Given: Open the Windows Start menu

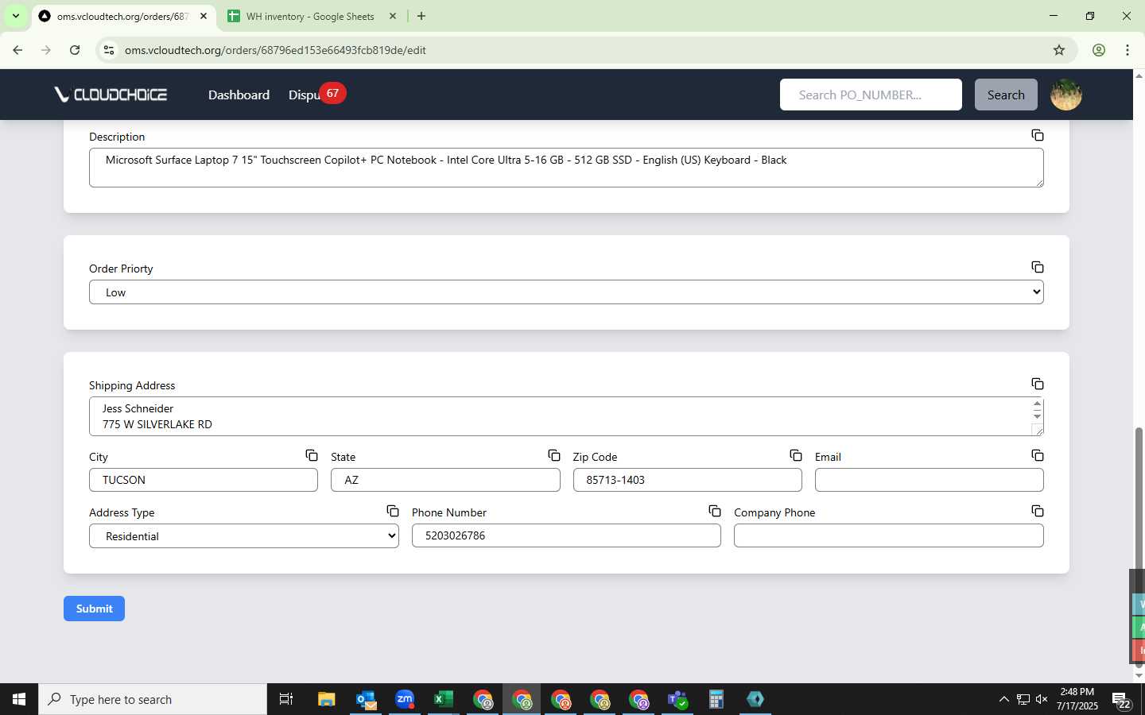Looking at the screenshot, I should tap(19, 700).
